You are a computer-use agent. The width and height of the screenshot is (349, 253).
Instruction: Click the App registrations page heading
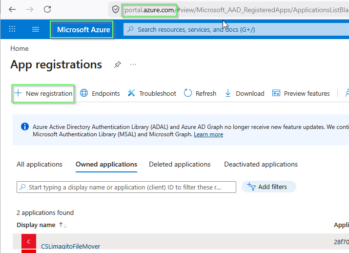click(x=56, y=64)
